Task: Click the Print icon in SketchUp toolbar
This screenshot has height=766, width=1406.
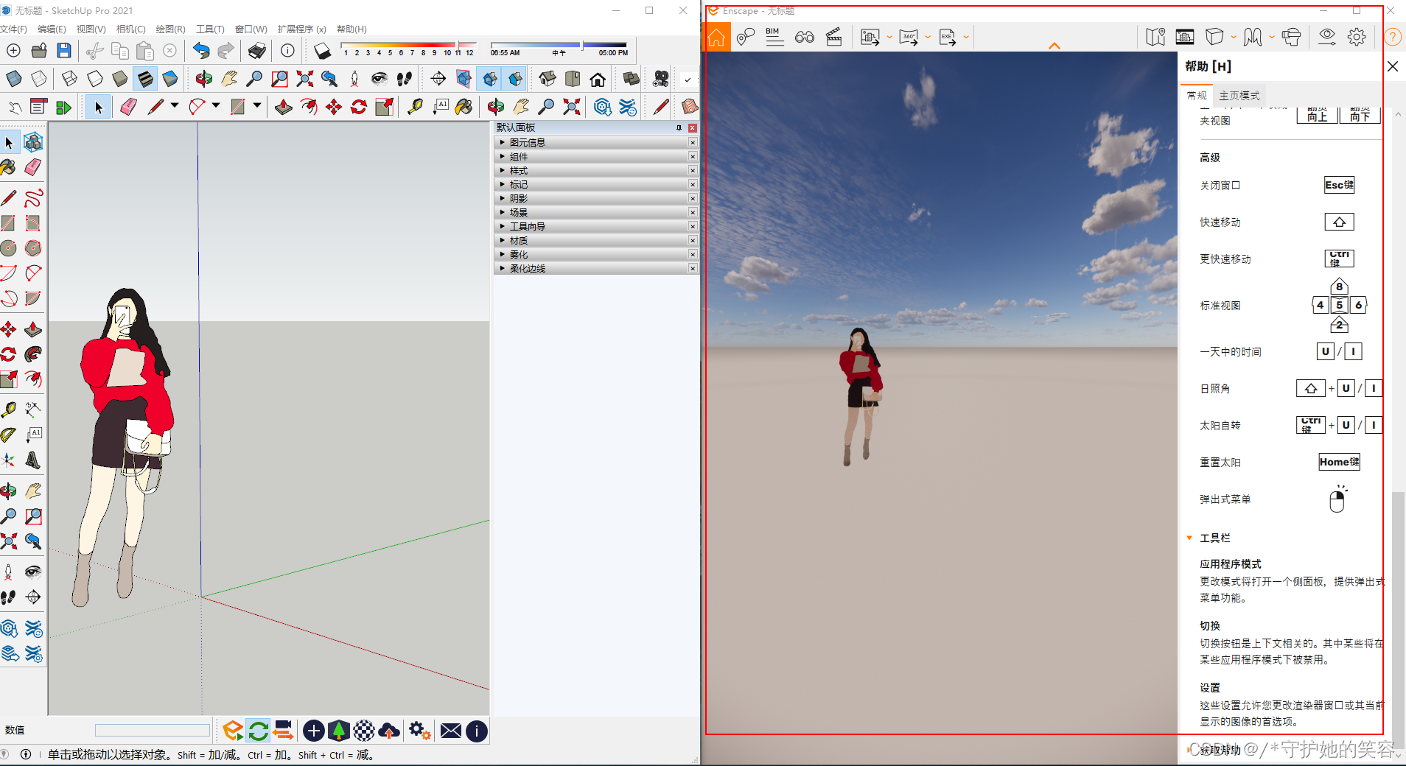Action: coord(256,50)
